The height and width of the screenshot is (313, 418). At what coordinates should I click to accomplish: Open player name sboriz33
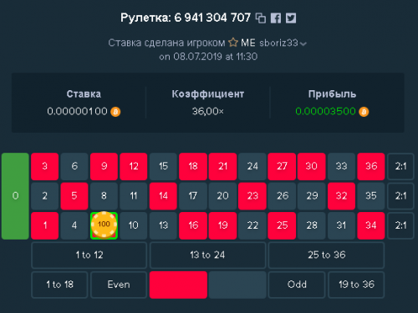click(278, 43)
